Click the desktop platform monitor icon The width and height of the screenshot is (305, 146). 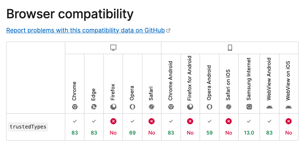pyautogui.click(x=113, y=48)
